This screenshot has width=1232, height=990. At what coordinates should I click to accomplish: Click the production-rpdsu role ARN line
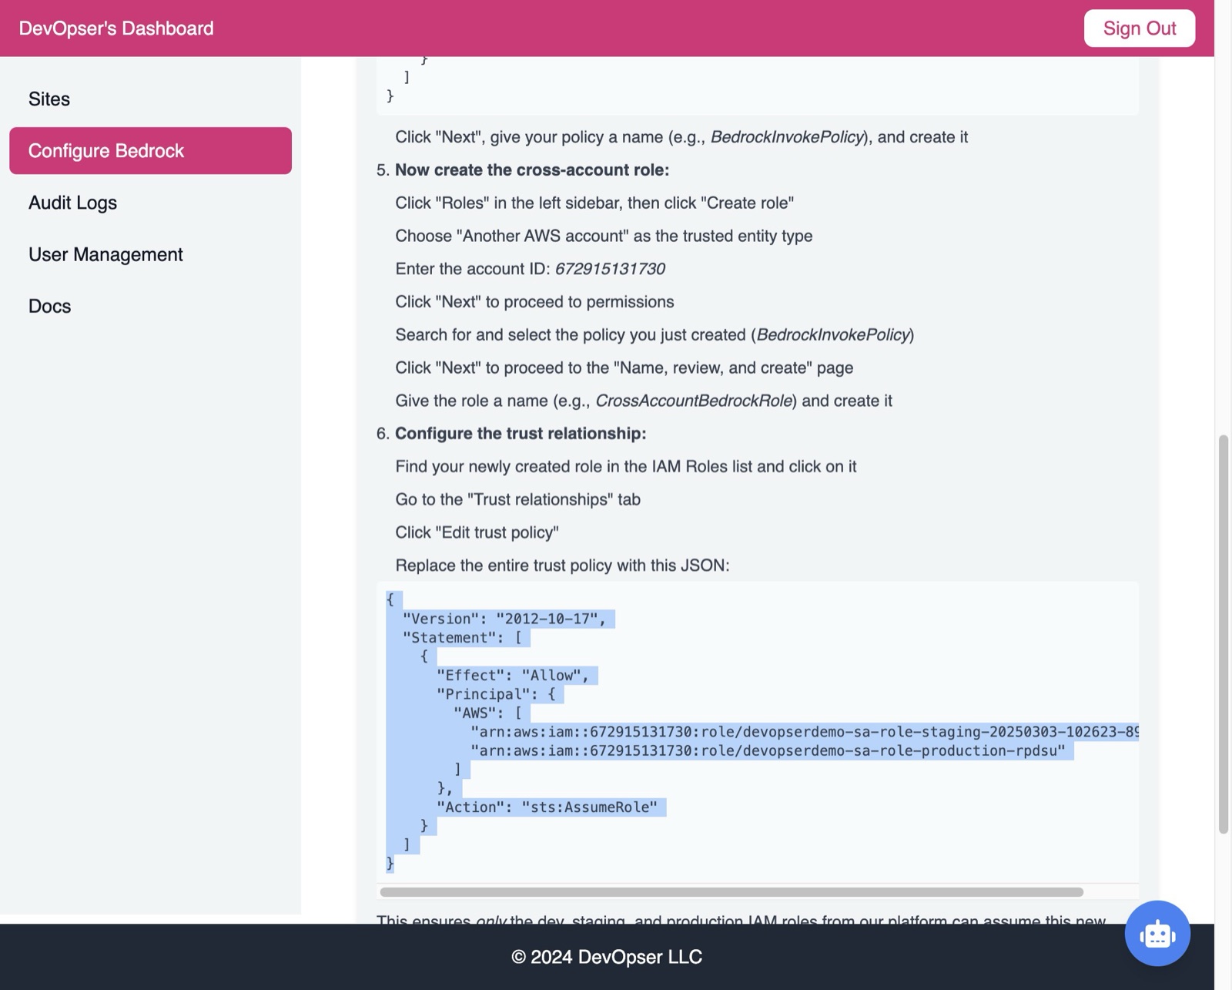(768, 751)
